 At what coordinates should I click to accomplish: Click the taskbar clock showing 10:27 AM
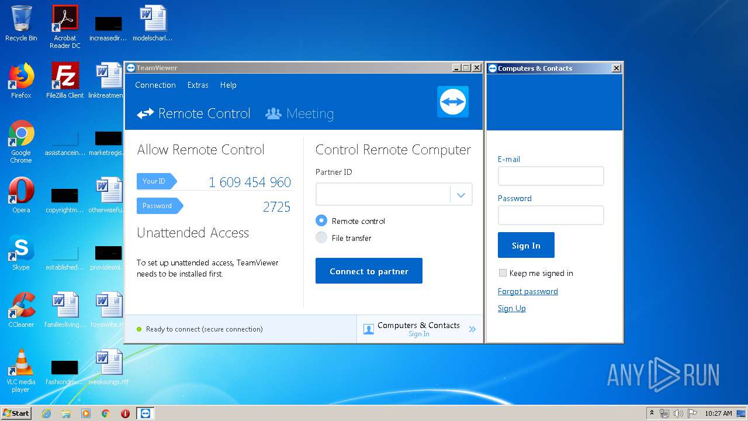coord(718,413)
